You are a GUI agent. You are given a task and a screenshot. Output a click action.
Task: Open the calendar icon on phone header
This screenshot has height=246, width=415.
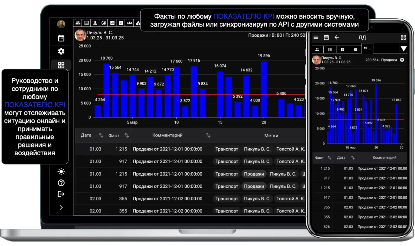[x=326, y=37]
